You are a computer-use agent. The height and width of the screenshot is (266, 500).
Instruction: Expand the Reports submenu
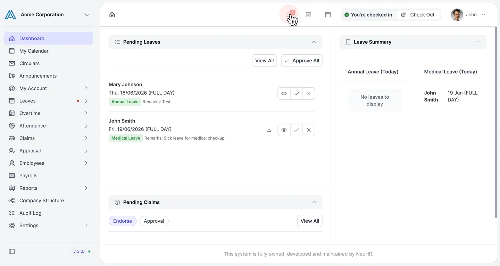(86, 188)
